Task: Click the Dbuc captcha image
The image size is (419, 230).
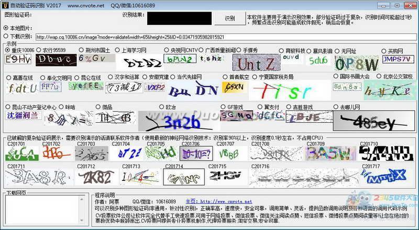Action: pyautogui.click(x=56, y=60)
